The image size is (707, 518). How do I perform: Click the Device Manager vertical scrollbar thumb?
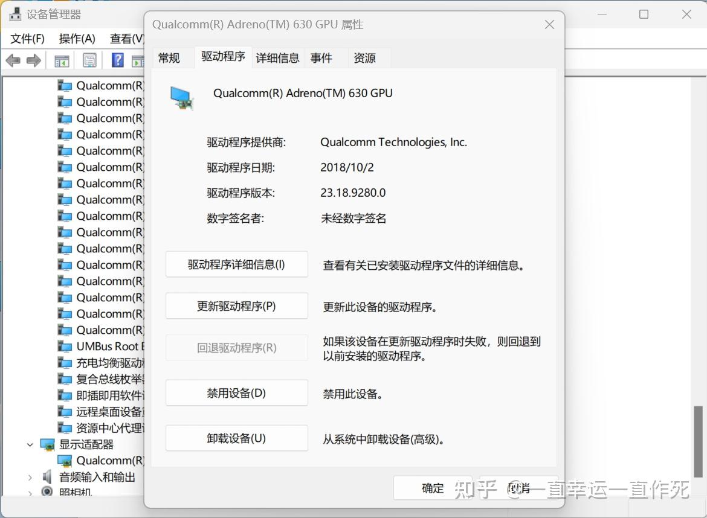pos(697,441)
